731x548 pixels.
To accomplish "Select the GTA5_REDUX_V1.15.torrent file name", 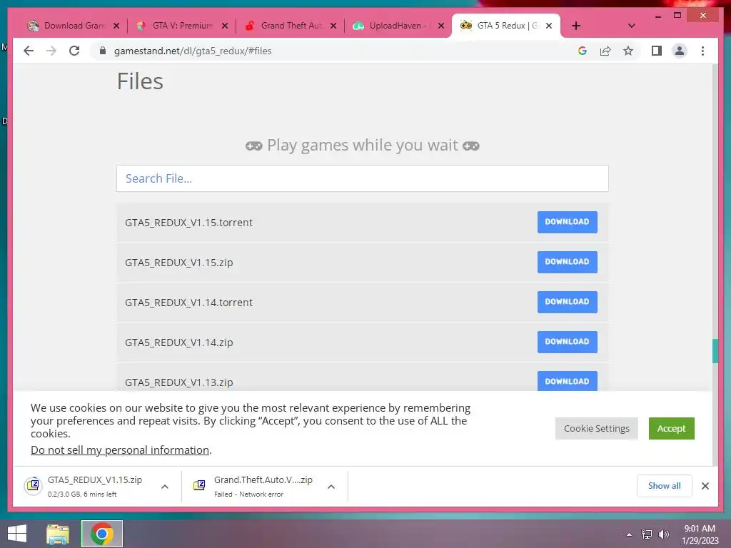I will click(x=188, y=223).
